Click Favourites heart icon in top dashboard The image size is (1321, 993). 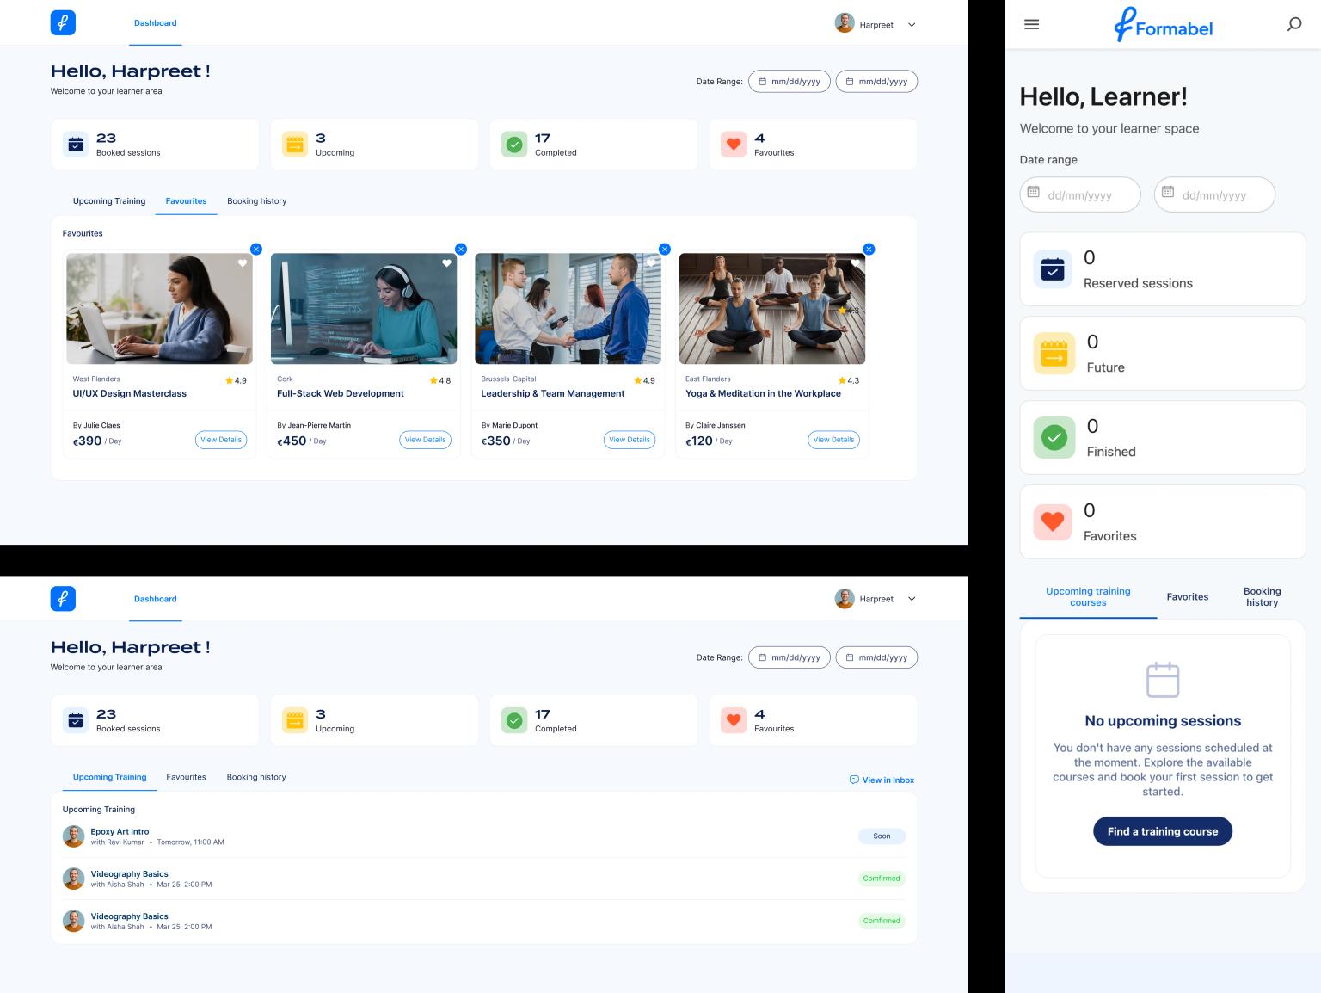pyautogui.click(x=734, y=145)
